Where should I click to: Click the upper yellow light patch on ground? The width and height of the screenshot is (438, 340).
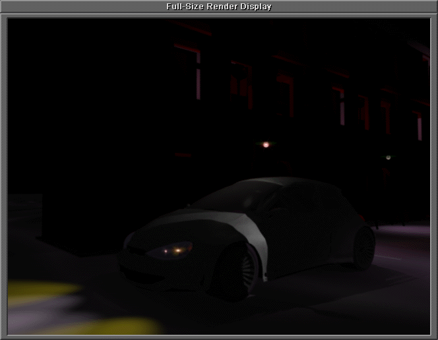point(40,291)
